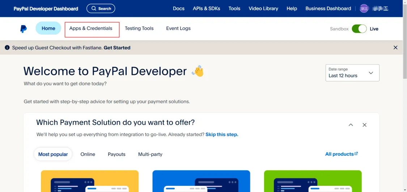Open Apps & Credentials tab

click(x=91, y=28)
